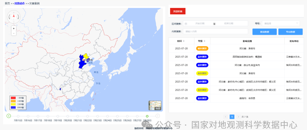Click the blue badge in 曲靖市 row
The width and height of the screenshot is (307, 130).
tap(202, 98)
